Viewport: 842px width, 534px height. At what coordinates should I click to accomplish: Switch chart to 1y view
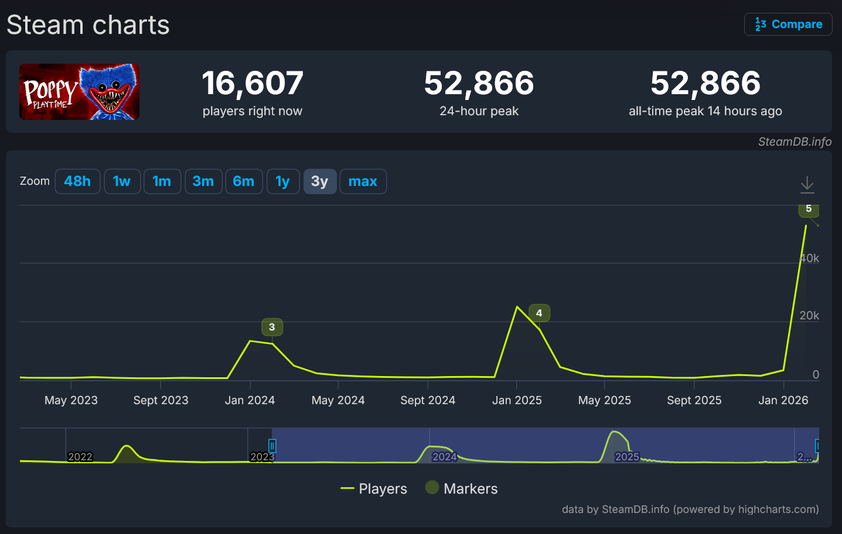click(x=282, y=181)
